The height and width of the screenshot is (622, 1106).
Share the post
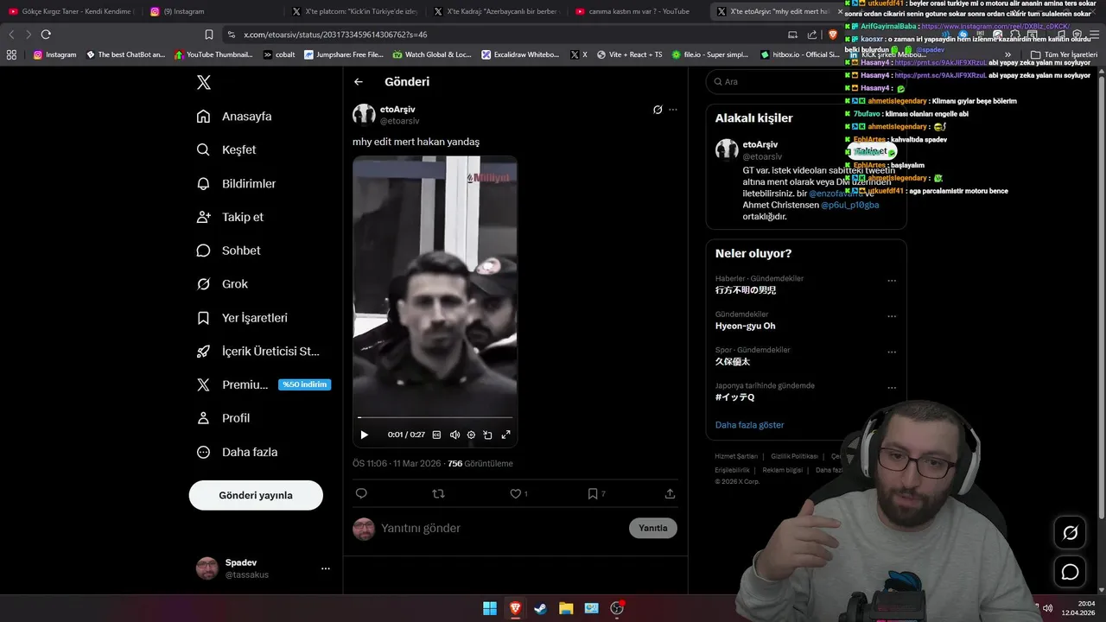670,493
